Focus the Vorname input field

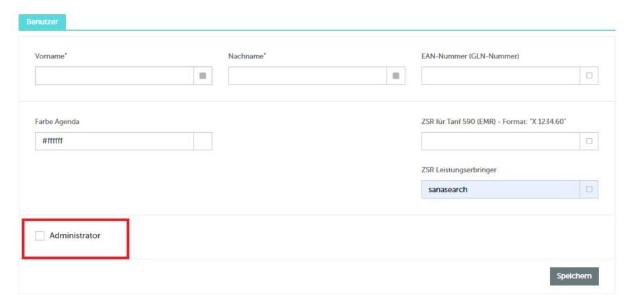point(114,76)
